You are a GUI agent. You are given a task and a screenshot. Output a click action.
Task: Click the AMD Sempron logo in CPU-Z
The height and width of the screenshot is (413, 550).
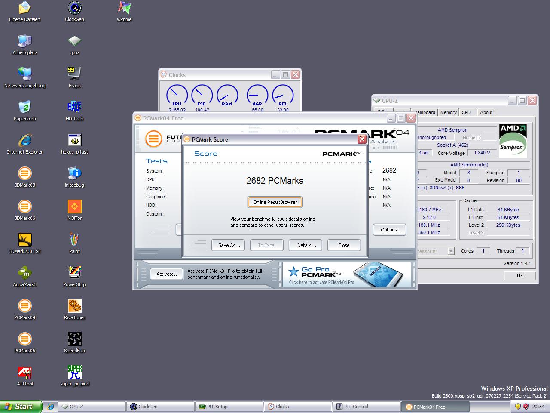click(x=513, y=141)
